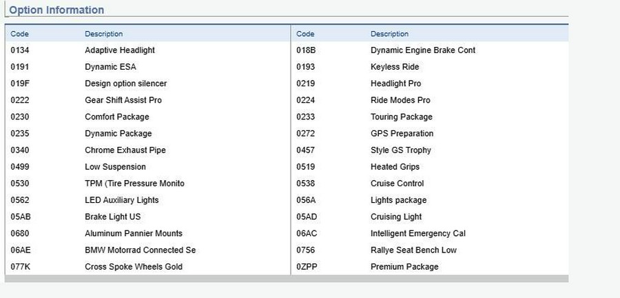
Task: Select option code 0191 Dynamic ESA
Action: coord(148,67)
